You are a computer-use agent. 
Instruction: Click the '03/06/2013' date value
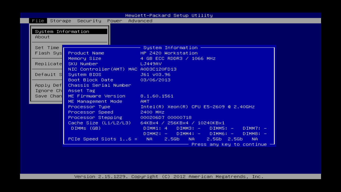coord(155,80)
